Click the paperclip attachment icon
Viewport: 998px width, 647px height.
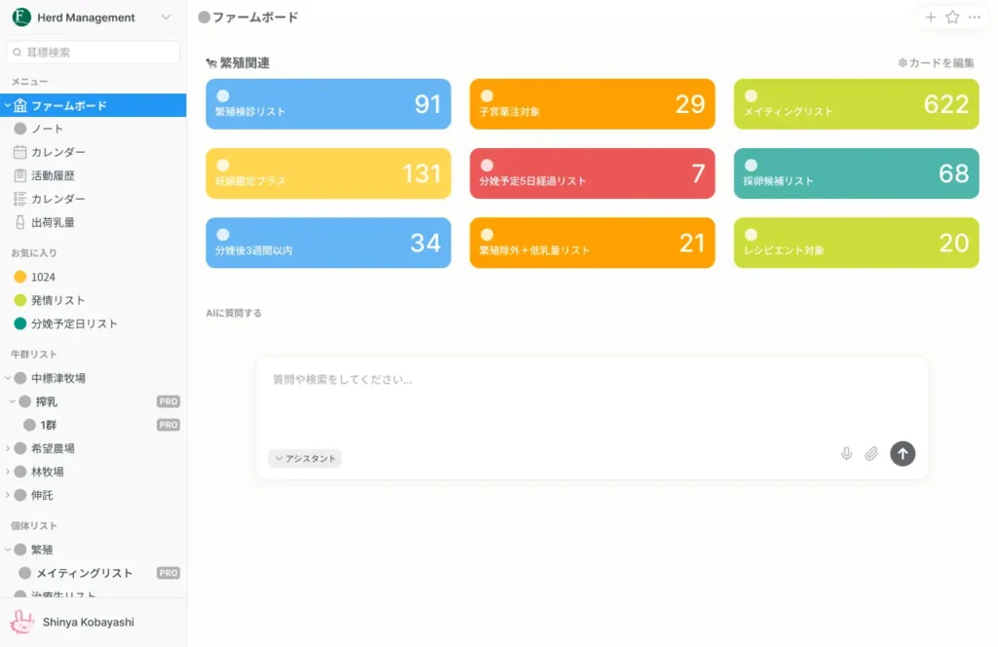tap(871, 453)
